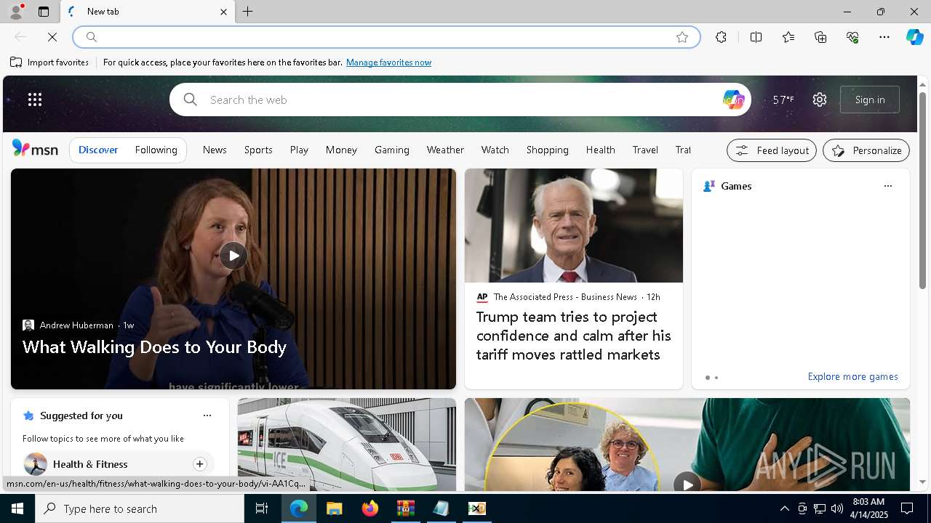Open the Watch section
Screen dimensions: 931x523
click(495, 150)
